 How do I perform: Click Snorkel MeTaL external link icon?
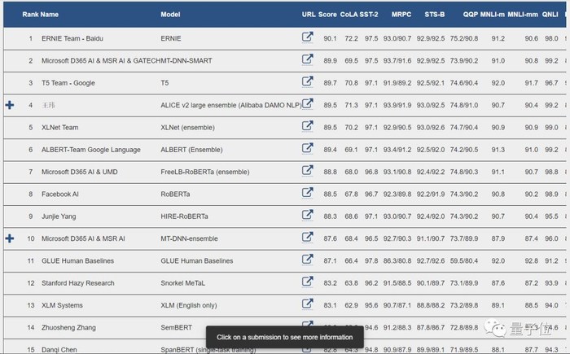tap(308, 282)
